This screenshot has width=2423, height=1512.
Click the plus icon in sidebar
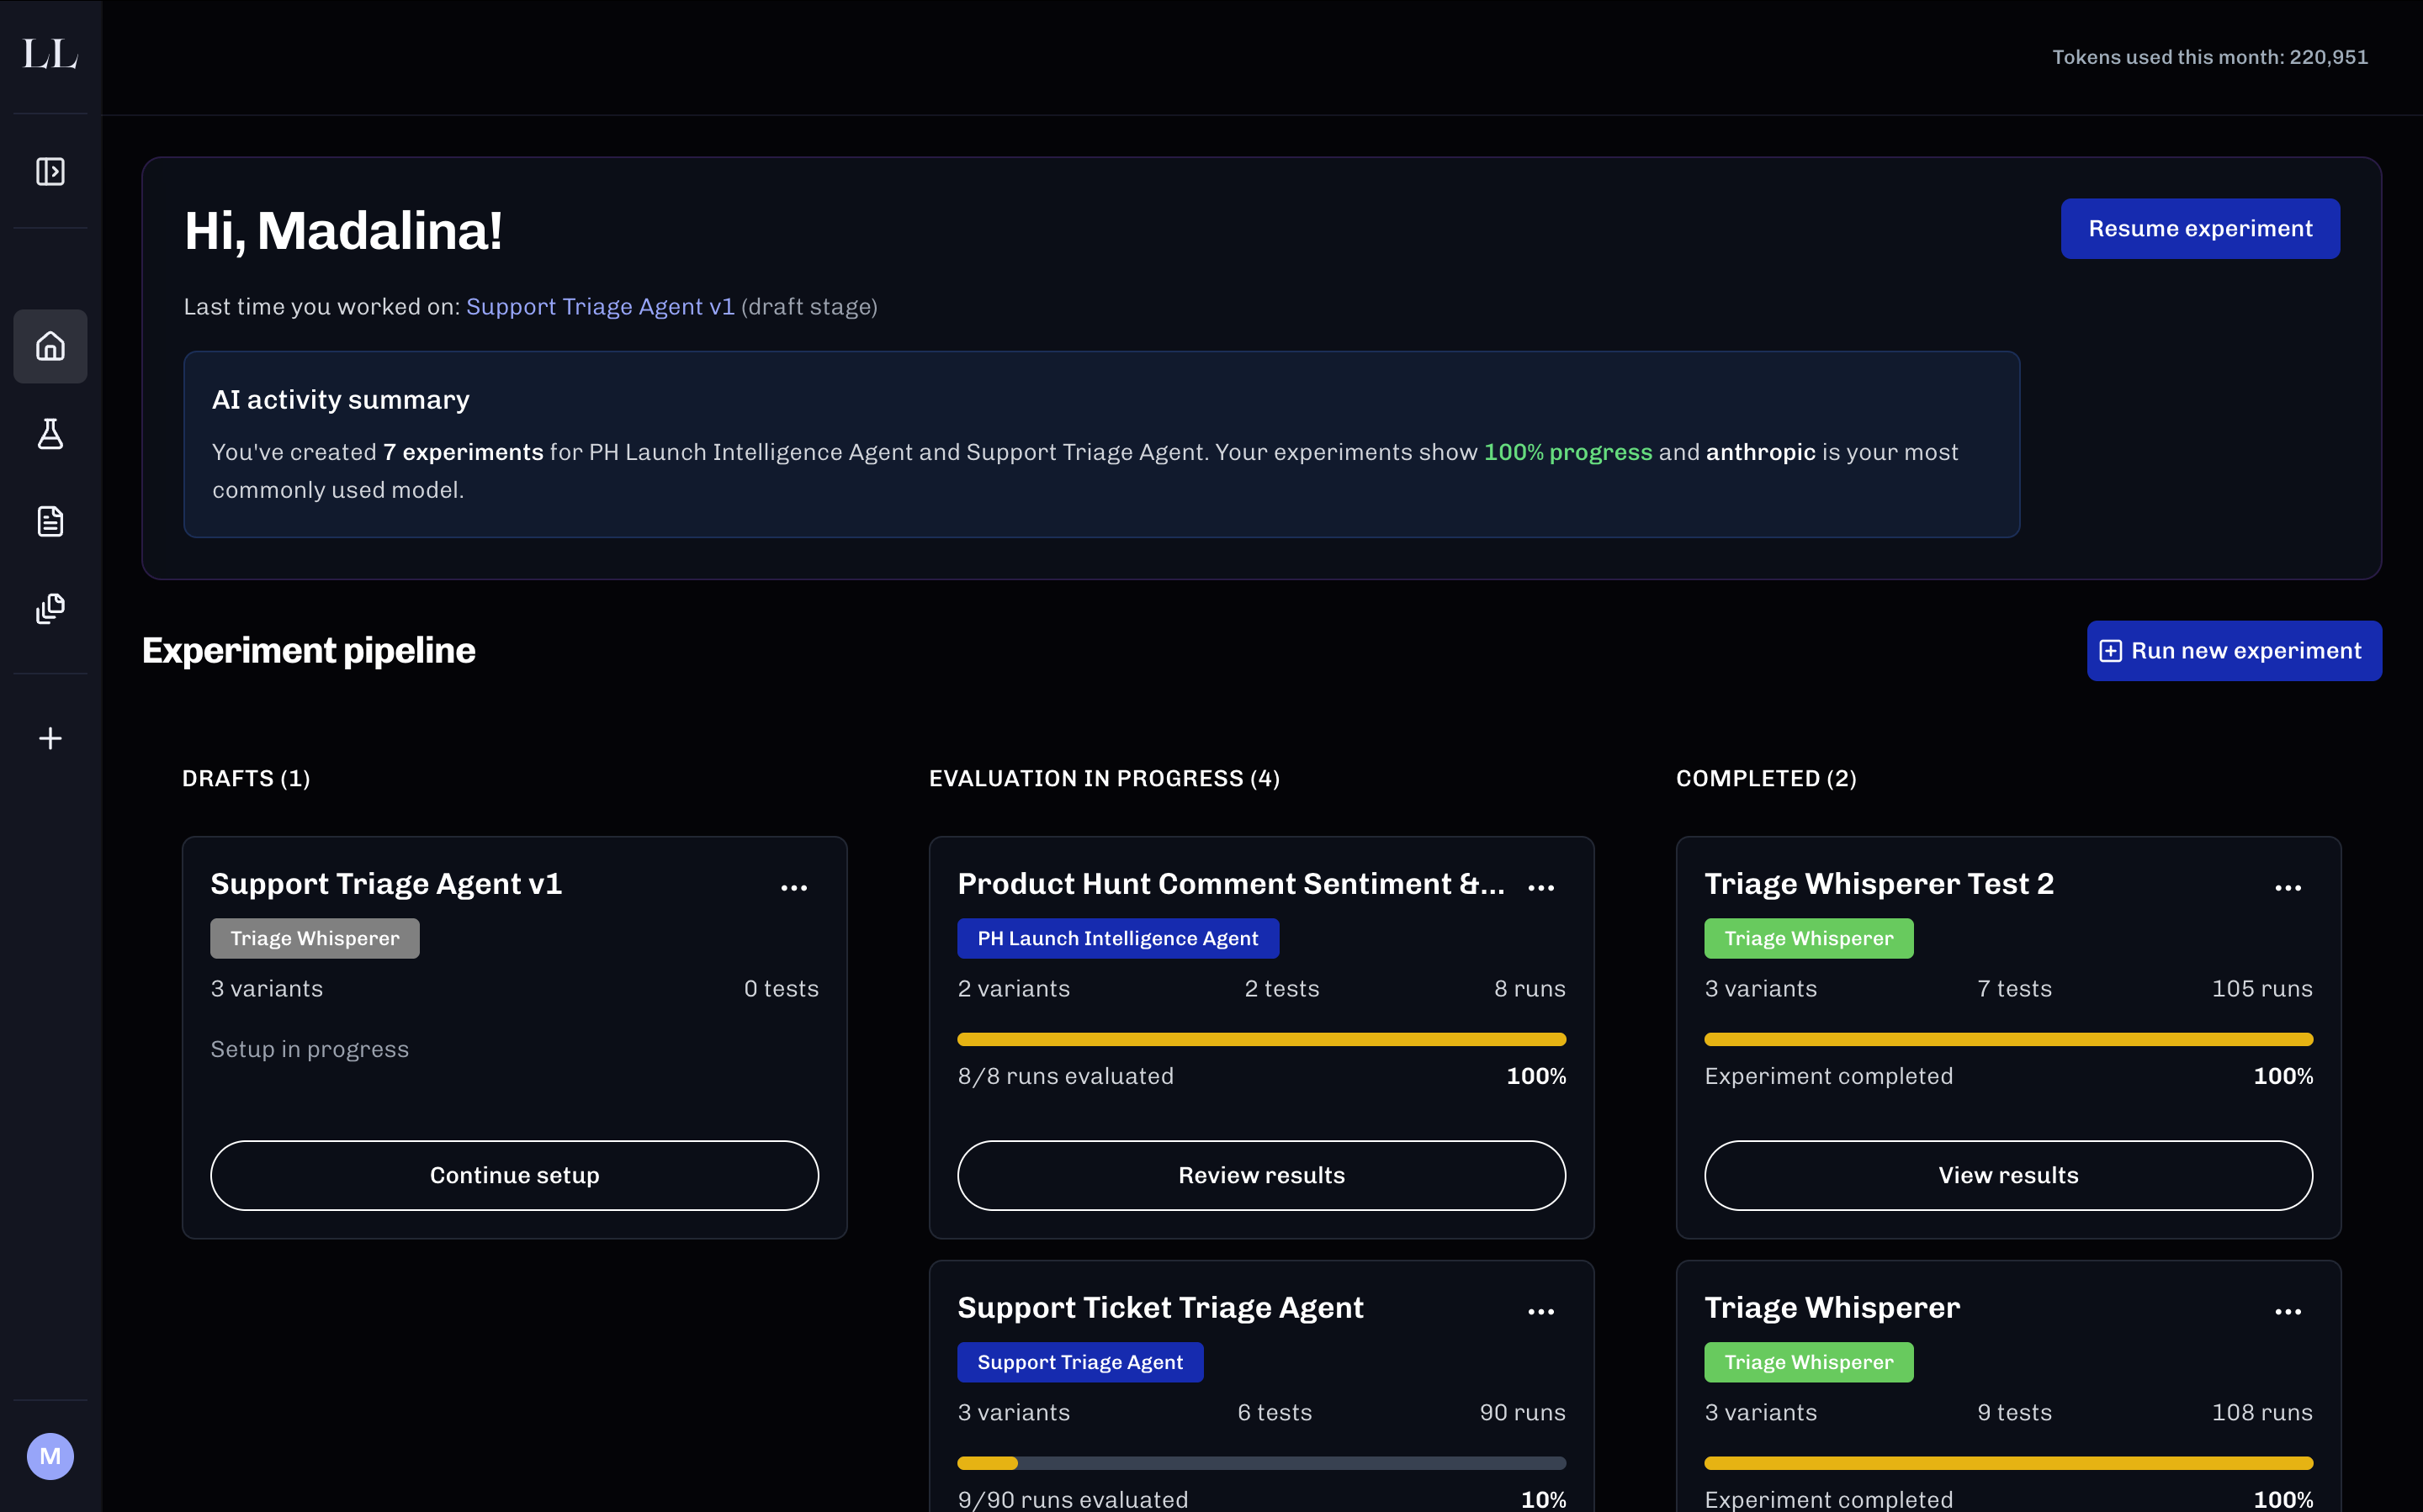point(50,738)
